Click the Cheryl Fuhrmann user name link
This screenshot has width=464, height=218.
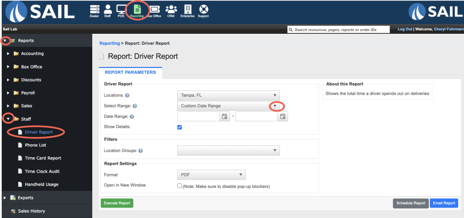[449, 29]
